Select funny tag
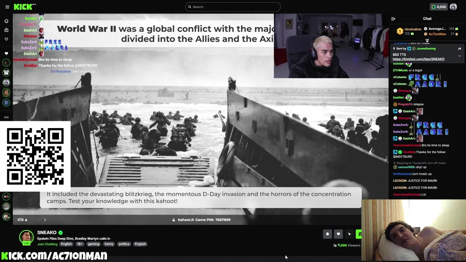The height and width of the screenshot is (262, 466). (109, 244)
